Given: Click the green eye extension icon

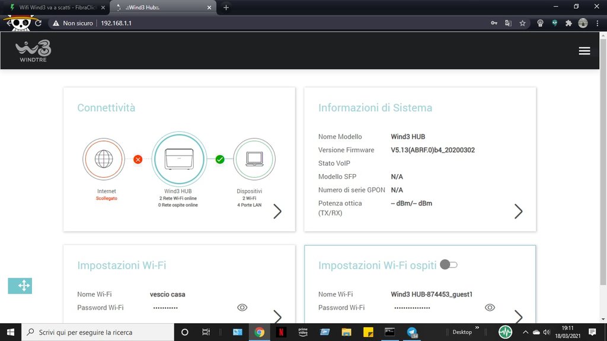Looking at the screenshot, I should coord(554,23).
